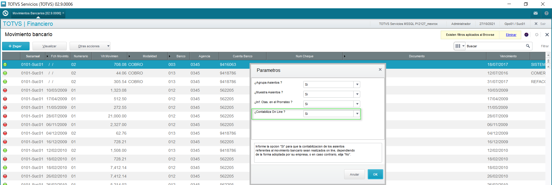Click red status icon of 26/02/2010 7,412.14 row
Screen dimensions: 552x185
point(5,176)
